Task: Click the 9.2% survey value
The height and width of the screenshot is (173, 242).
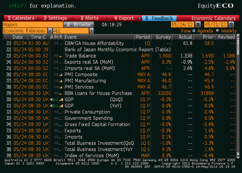Action: (x=166, y=149)
